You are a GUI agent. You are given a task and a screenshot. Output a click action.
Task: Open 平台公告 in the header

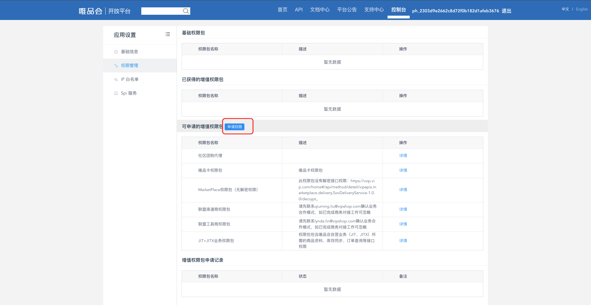click(x=347, y=10)
